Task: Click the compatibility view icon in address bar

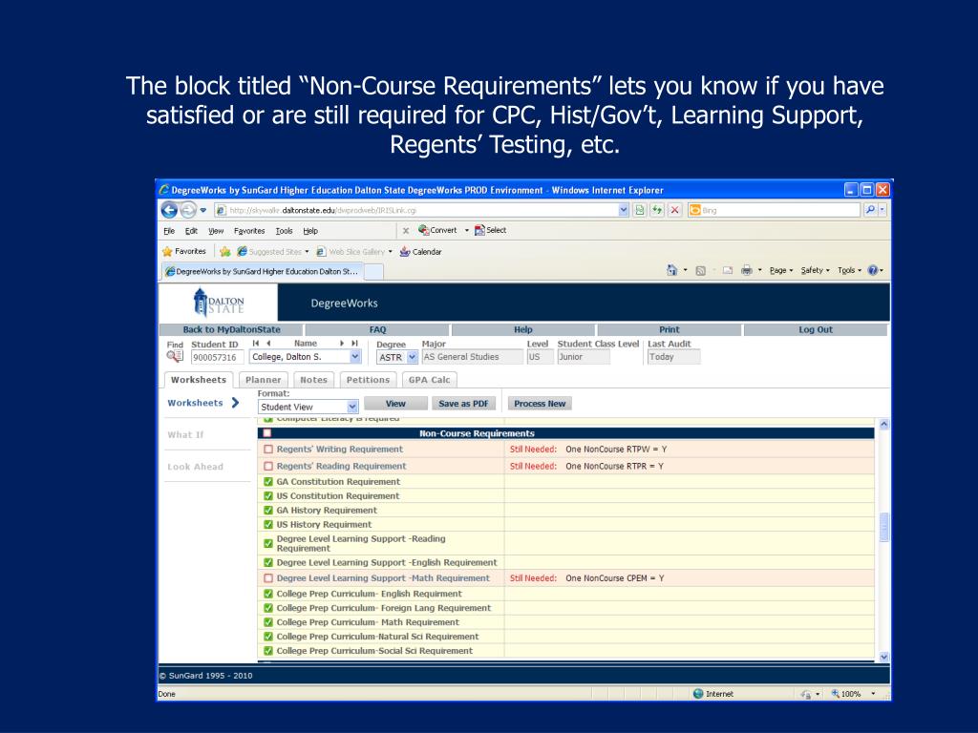Action: pos(639,210)
